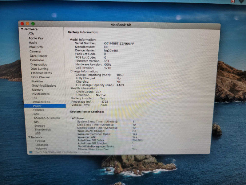Zoom window with green button
Image resolution: width=246 pixels, height=185 pixels.
click(x=33, y=24)
